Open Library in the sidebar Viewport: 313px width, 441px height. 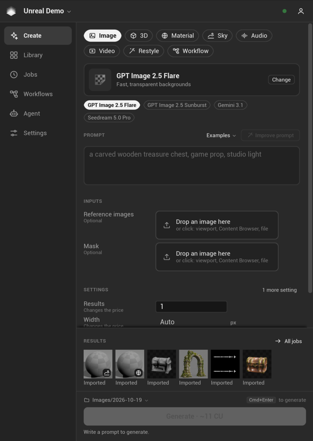point(38,55)
